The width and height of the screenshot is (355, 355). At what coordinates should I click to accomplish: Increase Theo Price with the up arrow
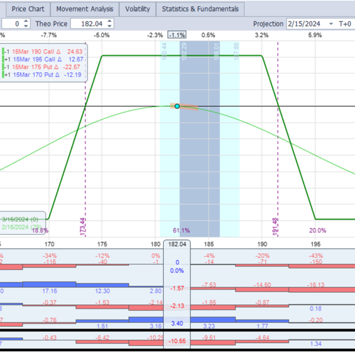click(110, 21)
